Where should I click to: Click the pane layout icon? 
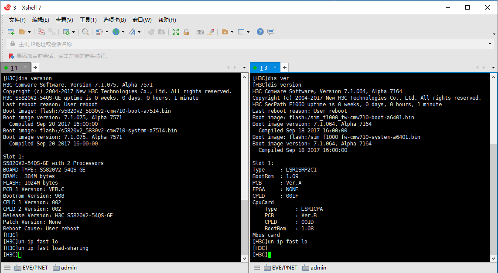[x=242, y=32]
